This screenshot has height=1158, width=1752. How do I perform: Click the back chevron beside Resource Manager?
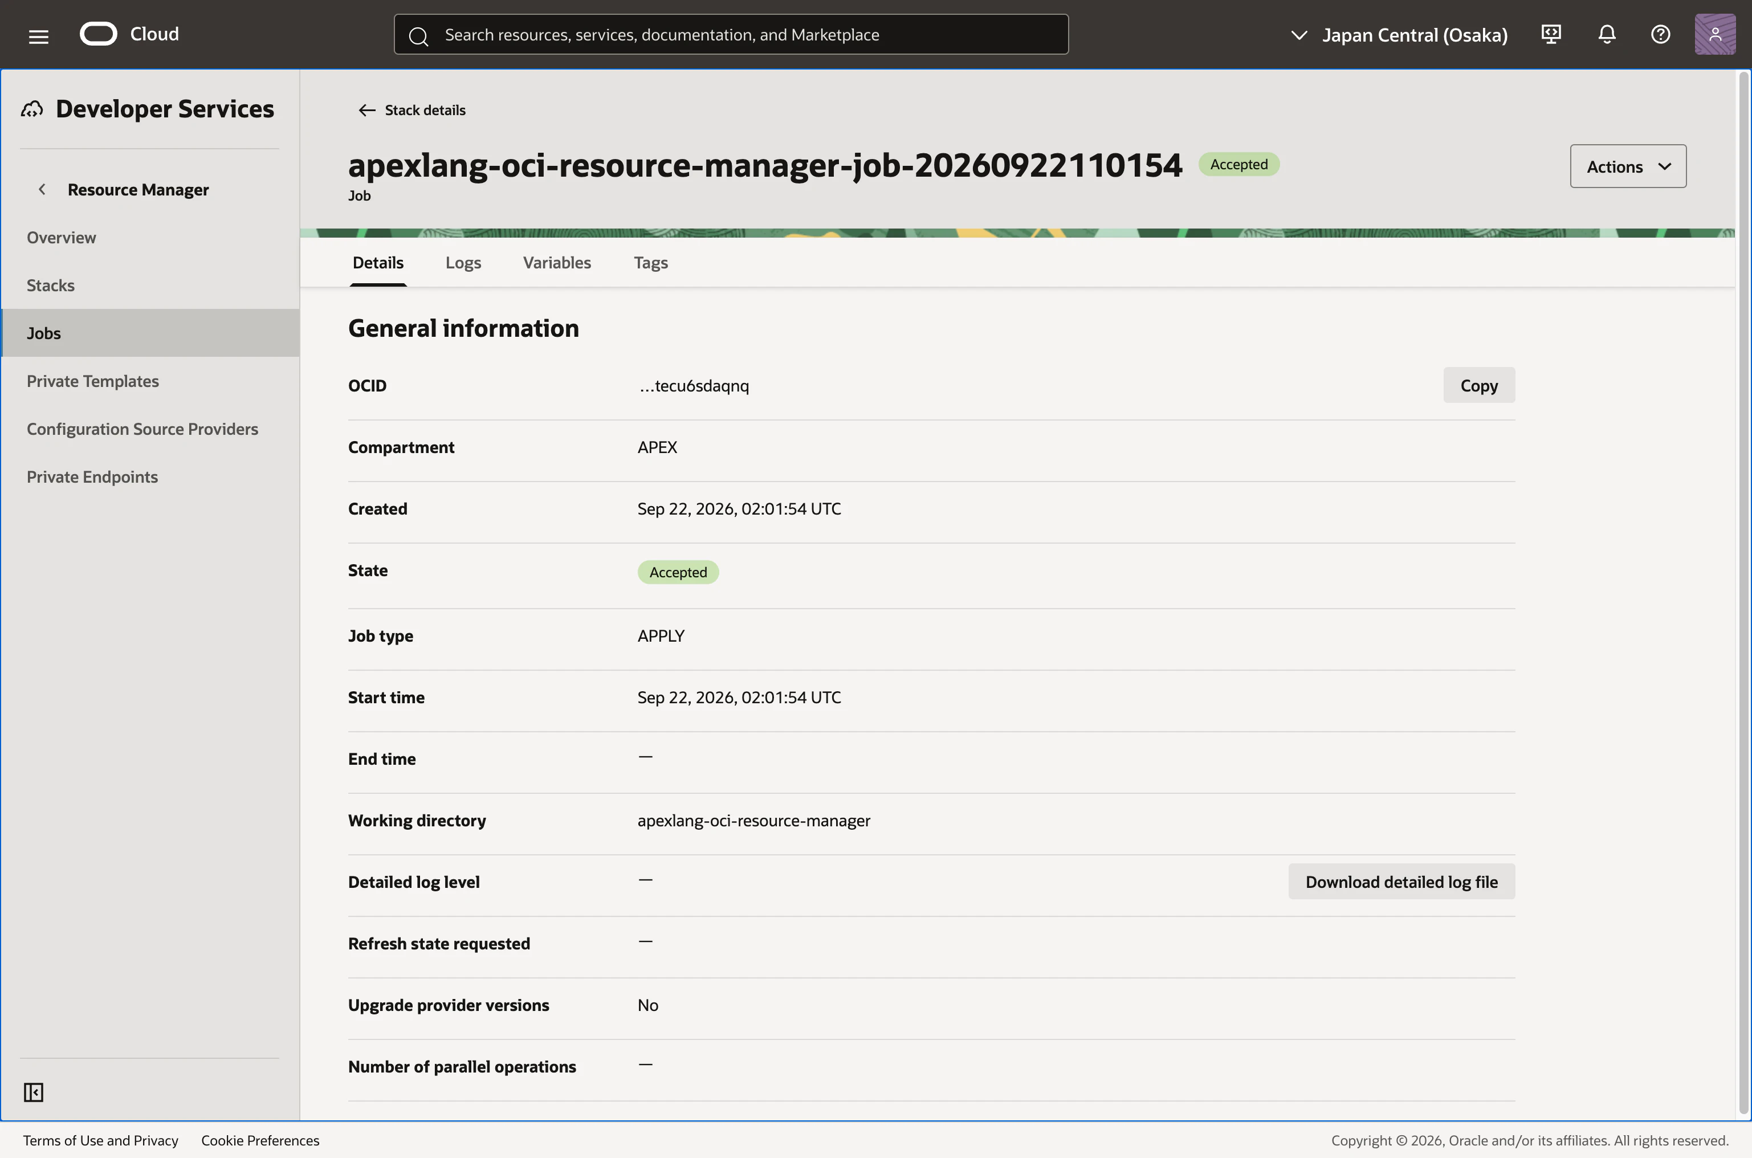[x=42, y=190]
